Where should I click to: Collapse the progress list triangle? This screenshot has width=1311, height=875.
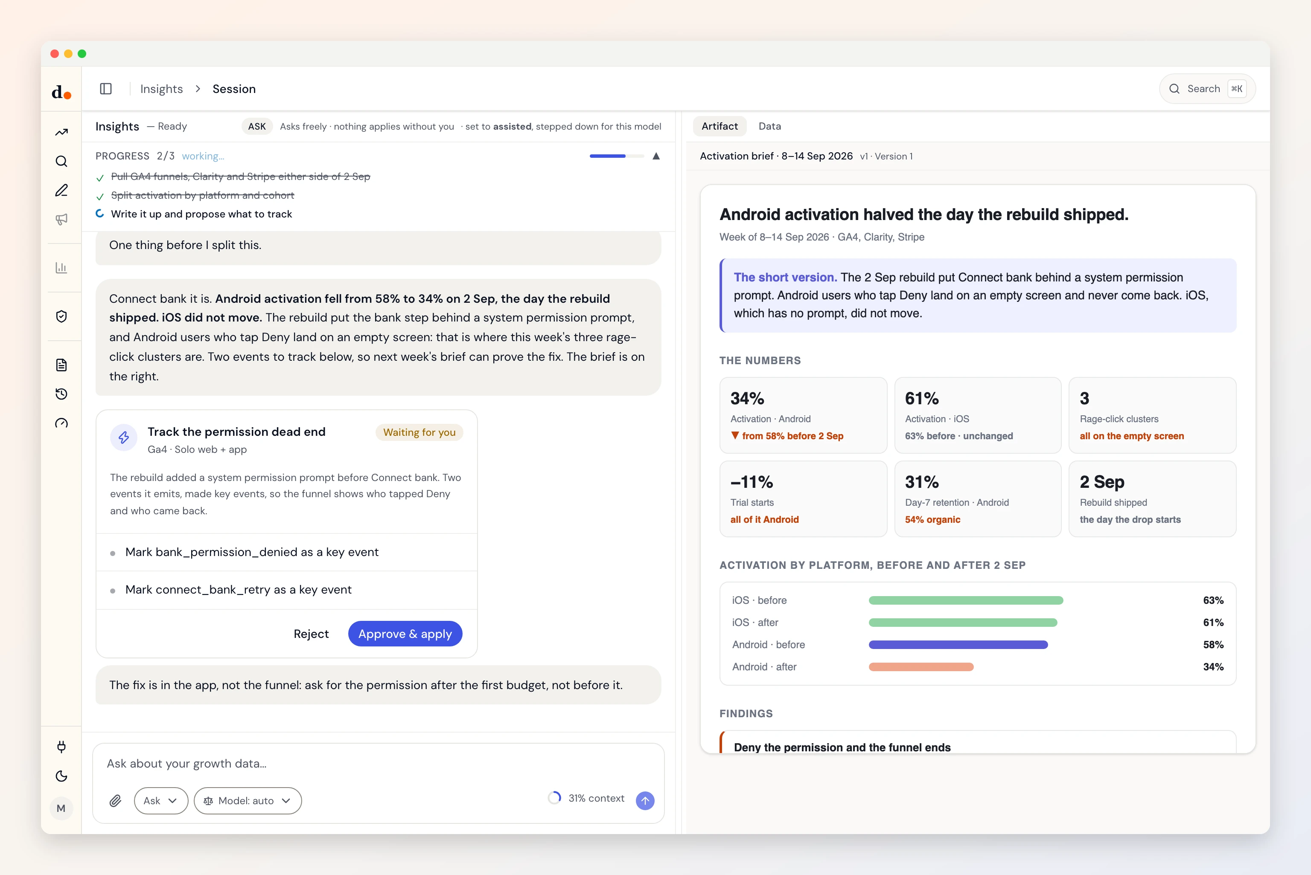pos(656,156)
